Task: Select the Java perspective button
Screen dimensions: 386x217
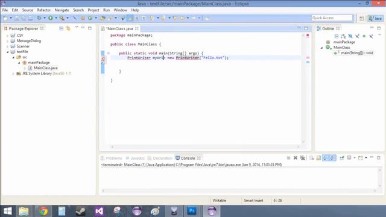Action: pos(375,19)
